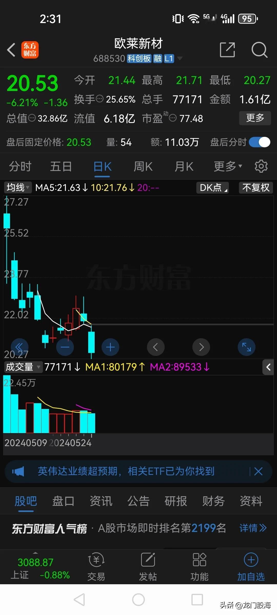Tap 融 margin tag badge
The height and width of the screenshot is (615, 277).
coord(157,58)
